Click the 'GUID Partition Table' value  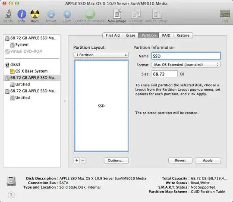(x=208, y=192)
